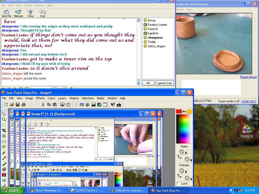
Task: Click the chat scrollbar down arrow
Action: click(x=138, y=83)
